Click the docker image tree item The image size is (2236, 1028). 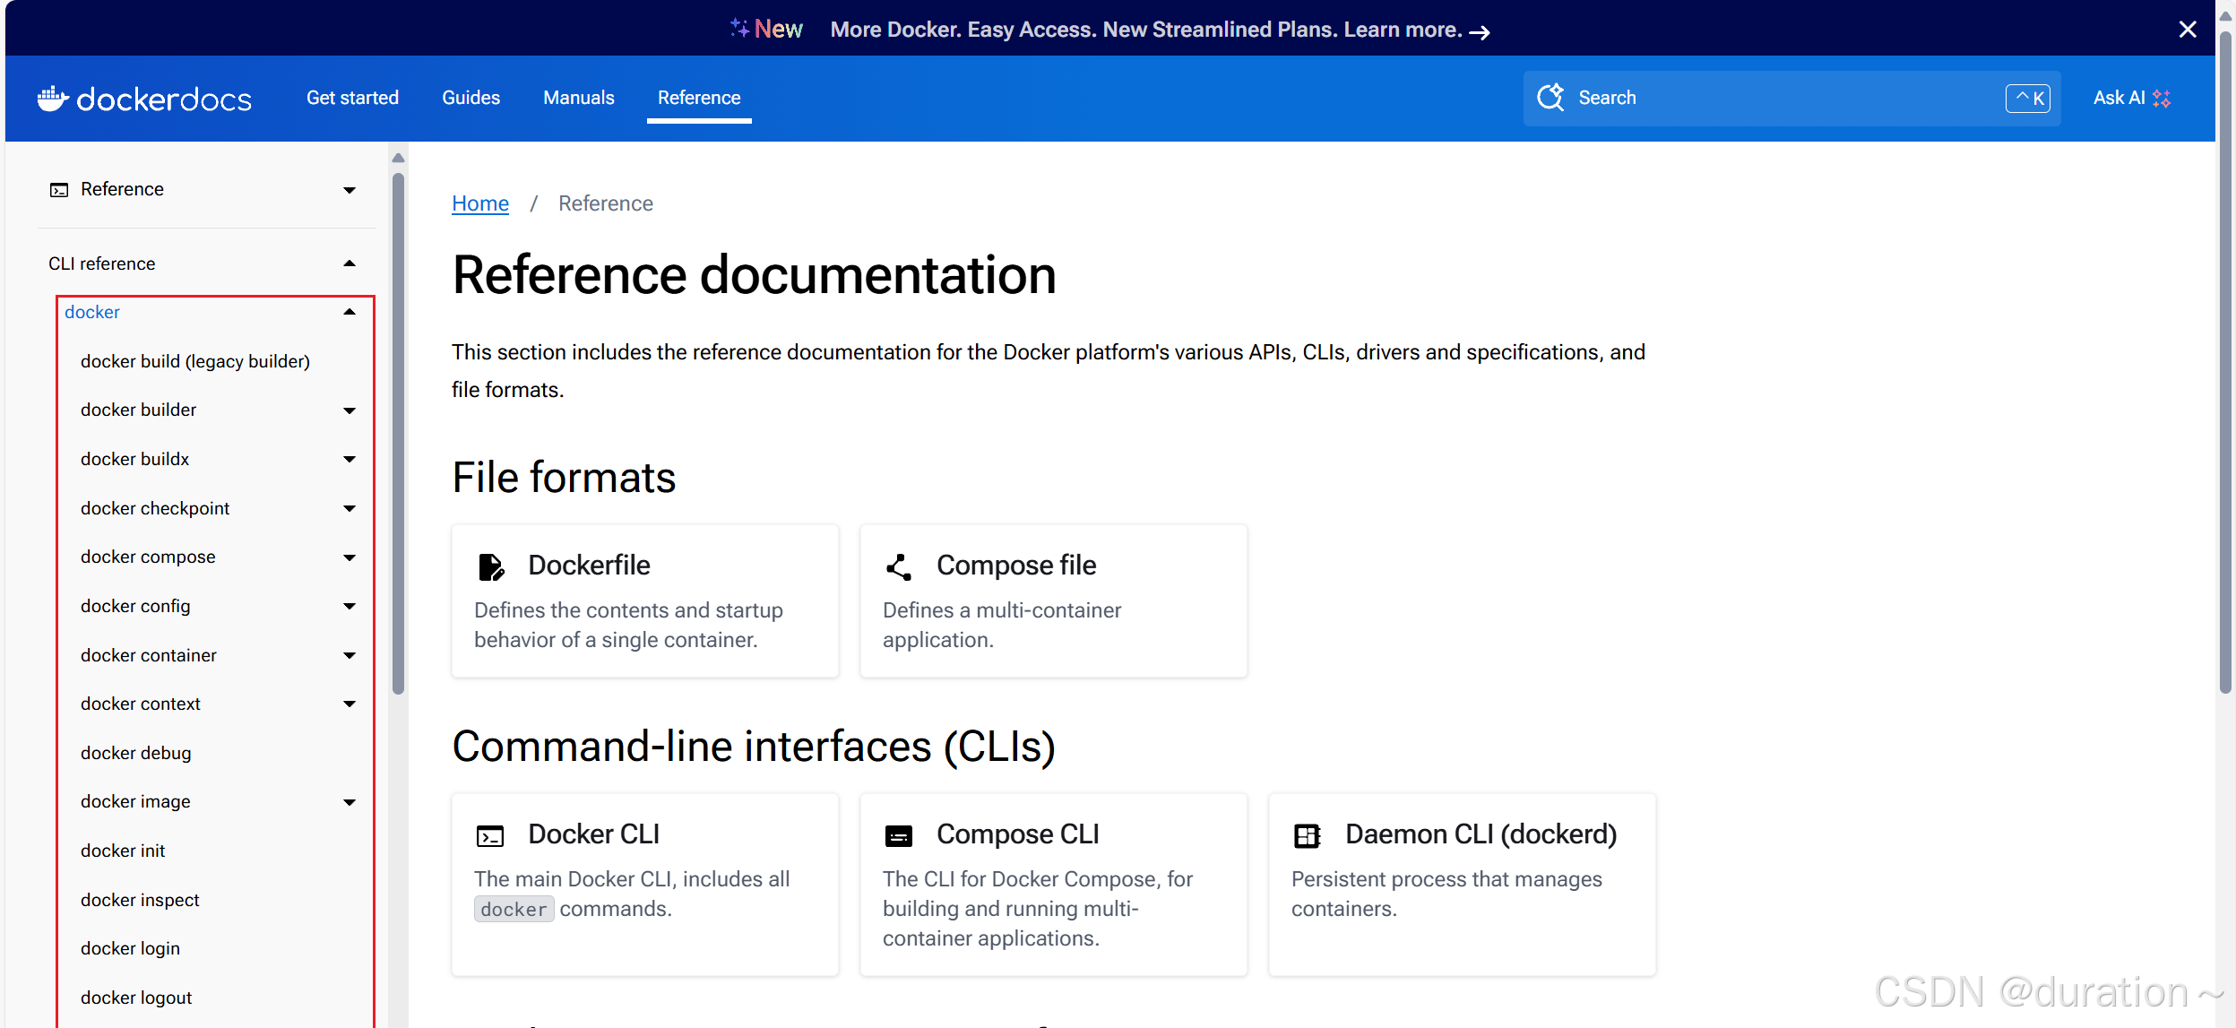click(137, 799)
